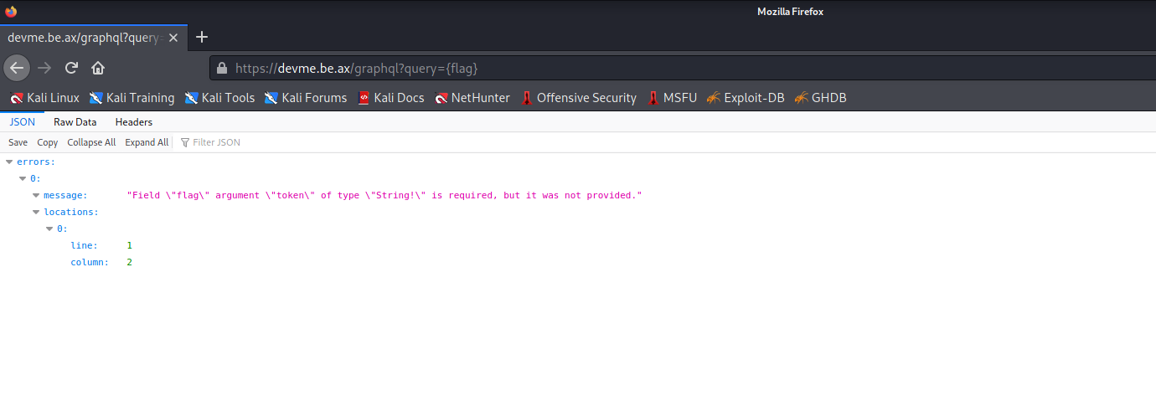Select the line key label

[84, 245]
